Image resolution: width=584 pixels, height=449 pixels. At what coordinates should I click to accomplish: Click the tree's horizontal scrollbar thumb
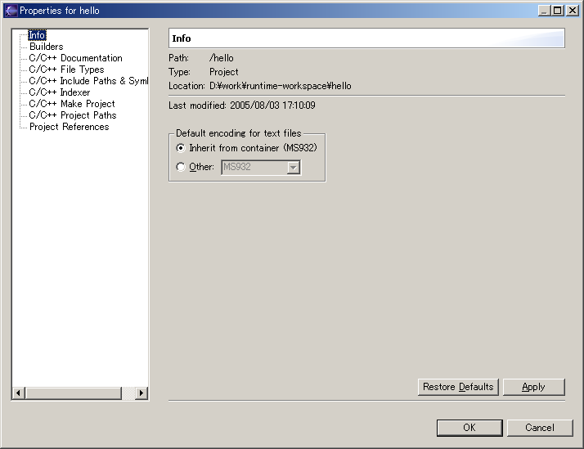74,393
